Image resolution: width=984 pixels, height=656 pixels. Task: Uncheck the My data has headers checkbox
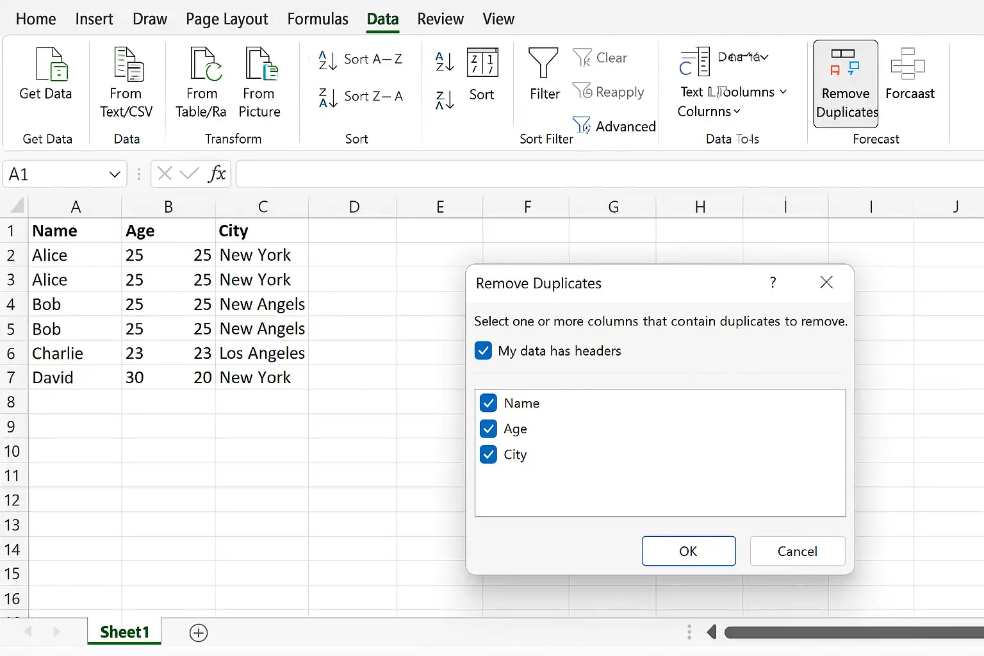(484, 351)
